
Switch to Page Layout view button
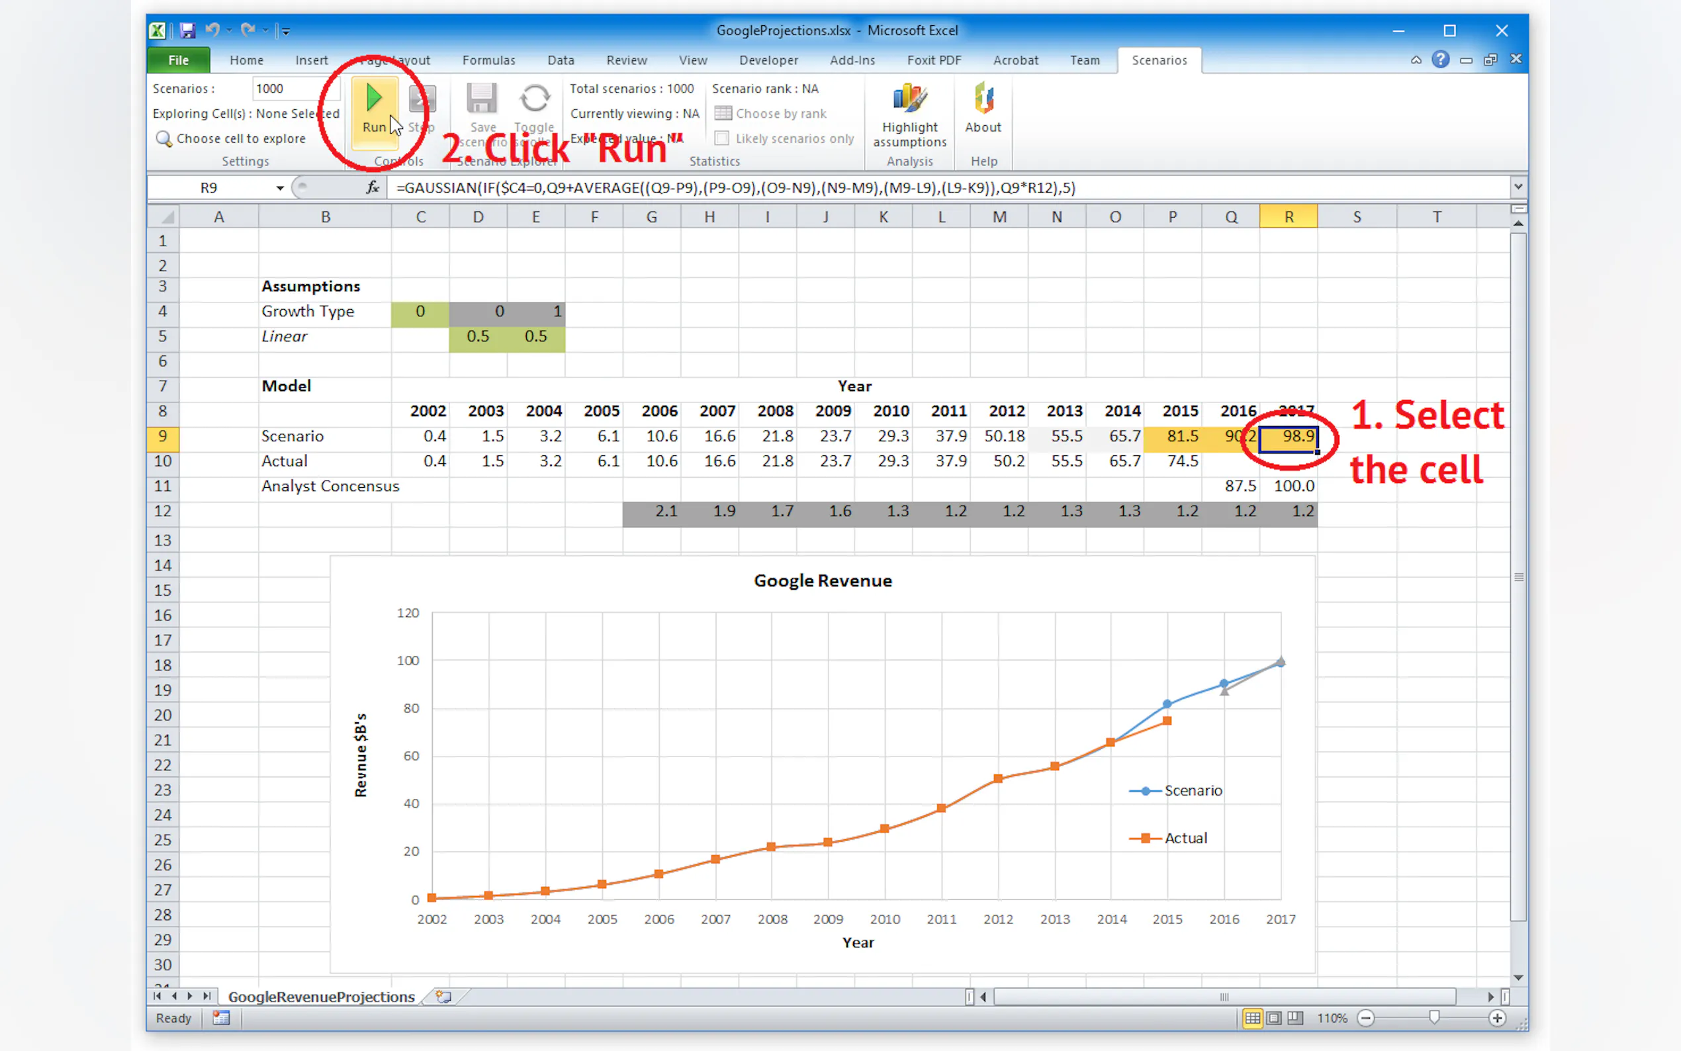point(1274,1019)
